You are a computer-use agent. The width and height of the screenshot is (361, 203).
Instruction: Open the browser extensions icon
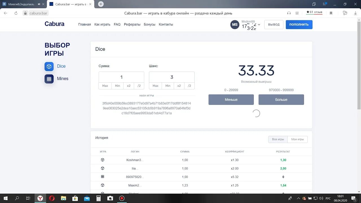coord(345,13)
